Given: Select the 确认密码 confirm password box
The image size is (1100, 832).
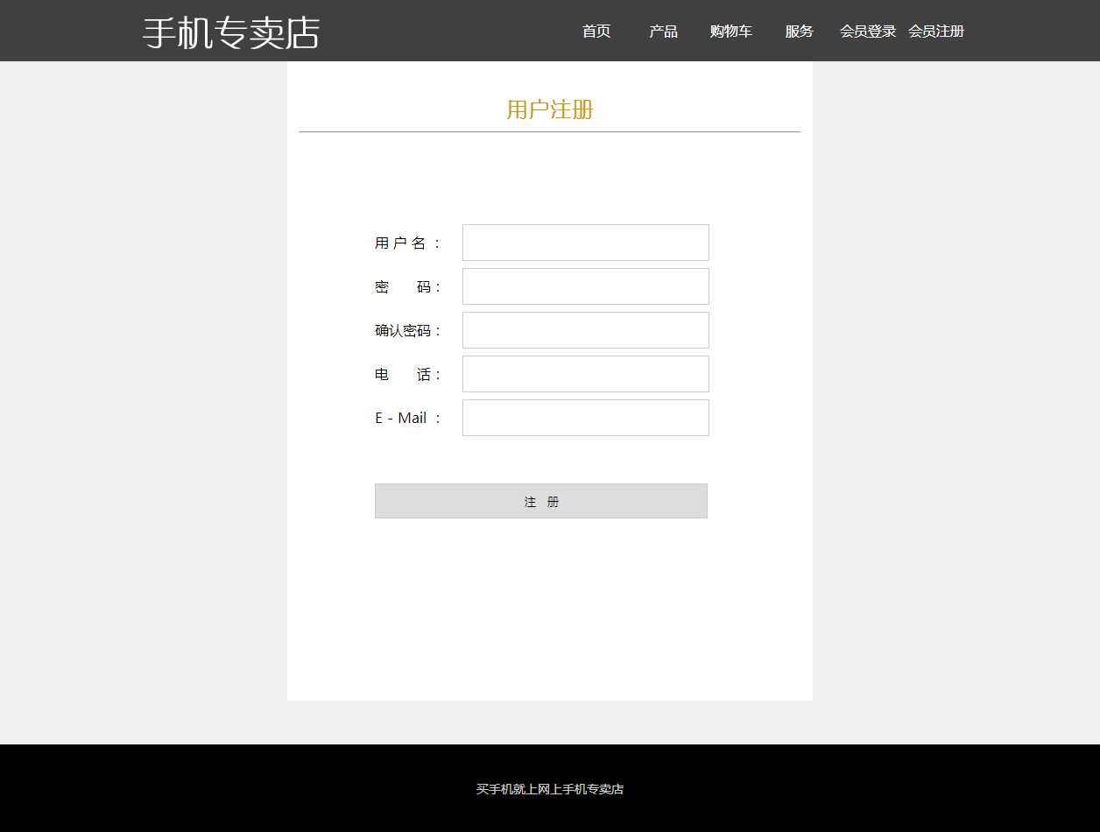Looking at the screenshot, I should [x=585, y=330].
